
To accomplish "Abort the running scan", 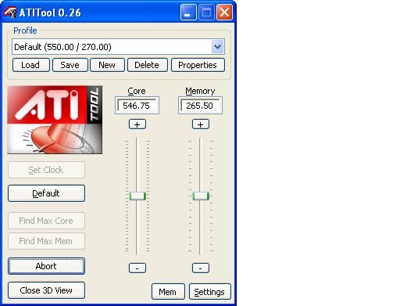I will (46, 266).
